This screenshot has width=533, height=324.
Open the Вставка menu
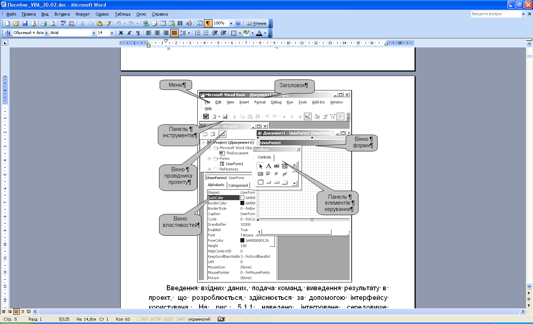[x=62, y=14]
